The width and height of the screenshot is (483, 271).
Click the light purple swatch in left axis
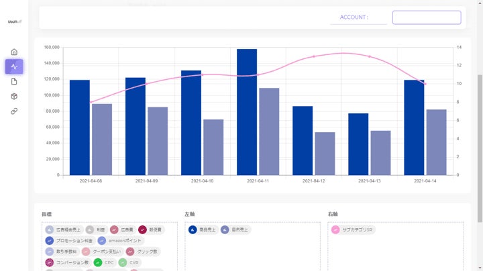[x=225, y=229]
